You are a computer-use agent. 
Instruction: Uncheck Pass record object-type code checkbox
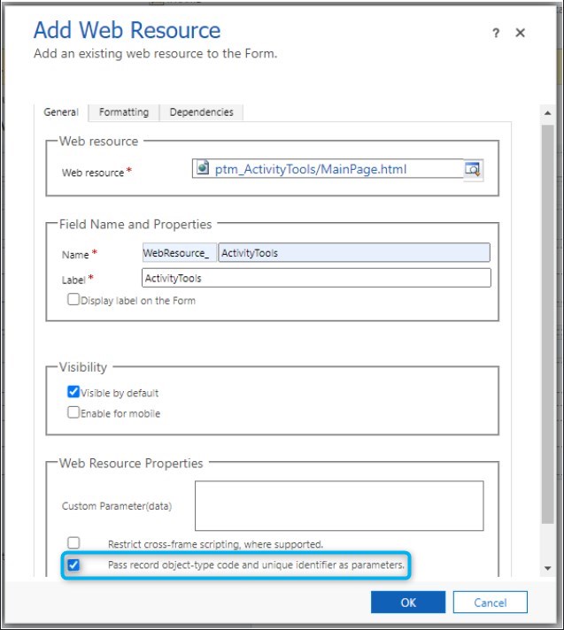73,565
